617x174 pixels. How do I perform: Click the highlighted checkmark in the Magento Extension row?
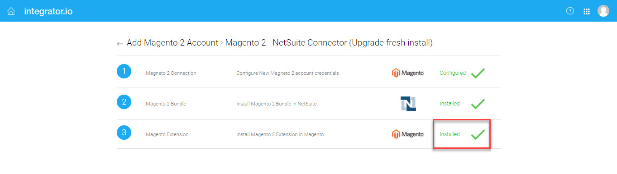pos(478,134)
